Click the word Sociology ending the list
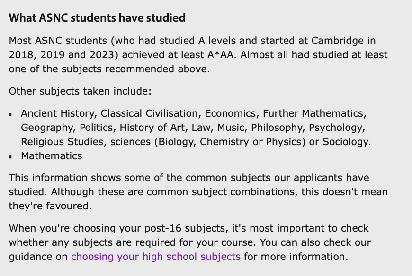 [x=346, y=142]
